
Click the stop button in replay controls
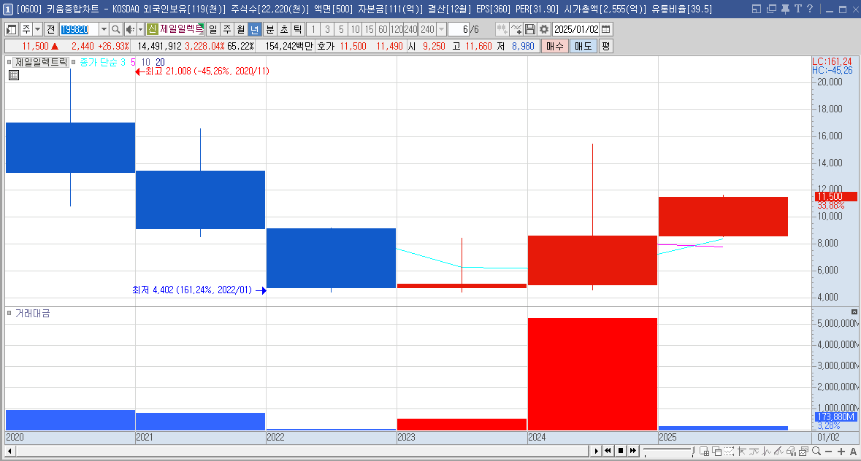tap(621, 451)
